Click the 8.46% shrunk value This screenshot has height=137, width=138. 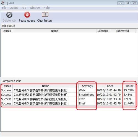pyautogui.click(x=128, y=95)
